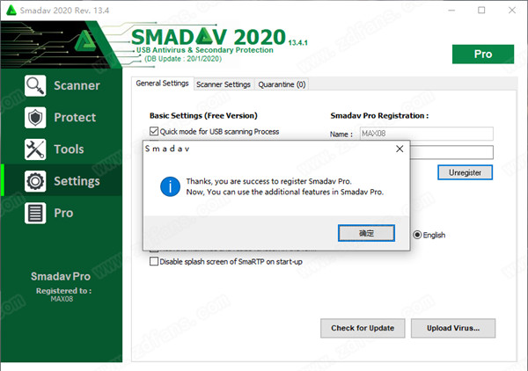This screenshot has width=528, height=371.
Task: Click Upload Virus... button
Action: point(453,328)
